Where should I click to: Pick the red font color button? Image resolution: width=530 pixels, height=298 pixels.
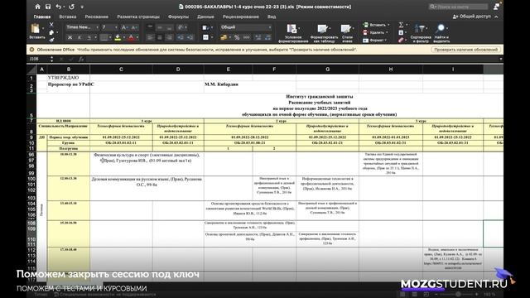click(131, 37)
